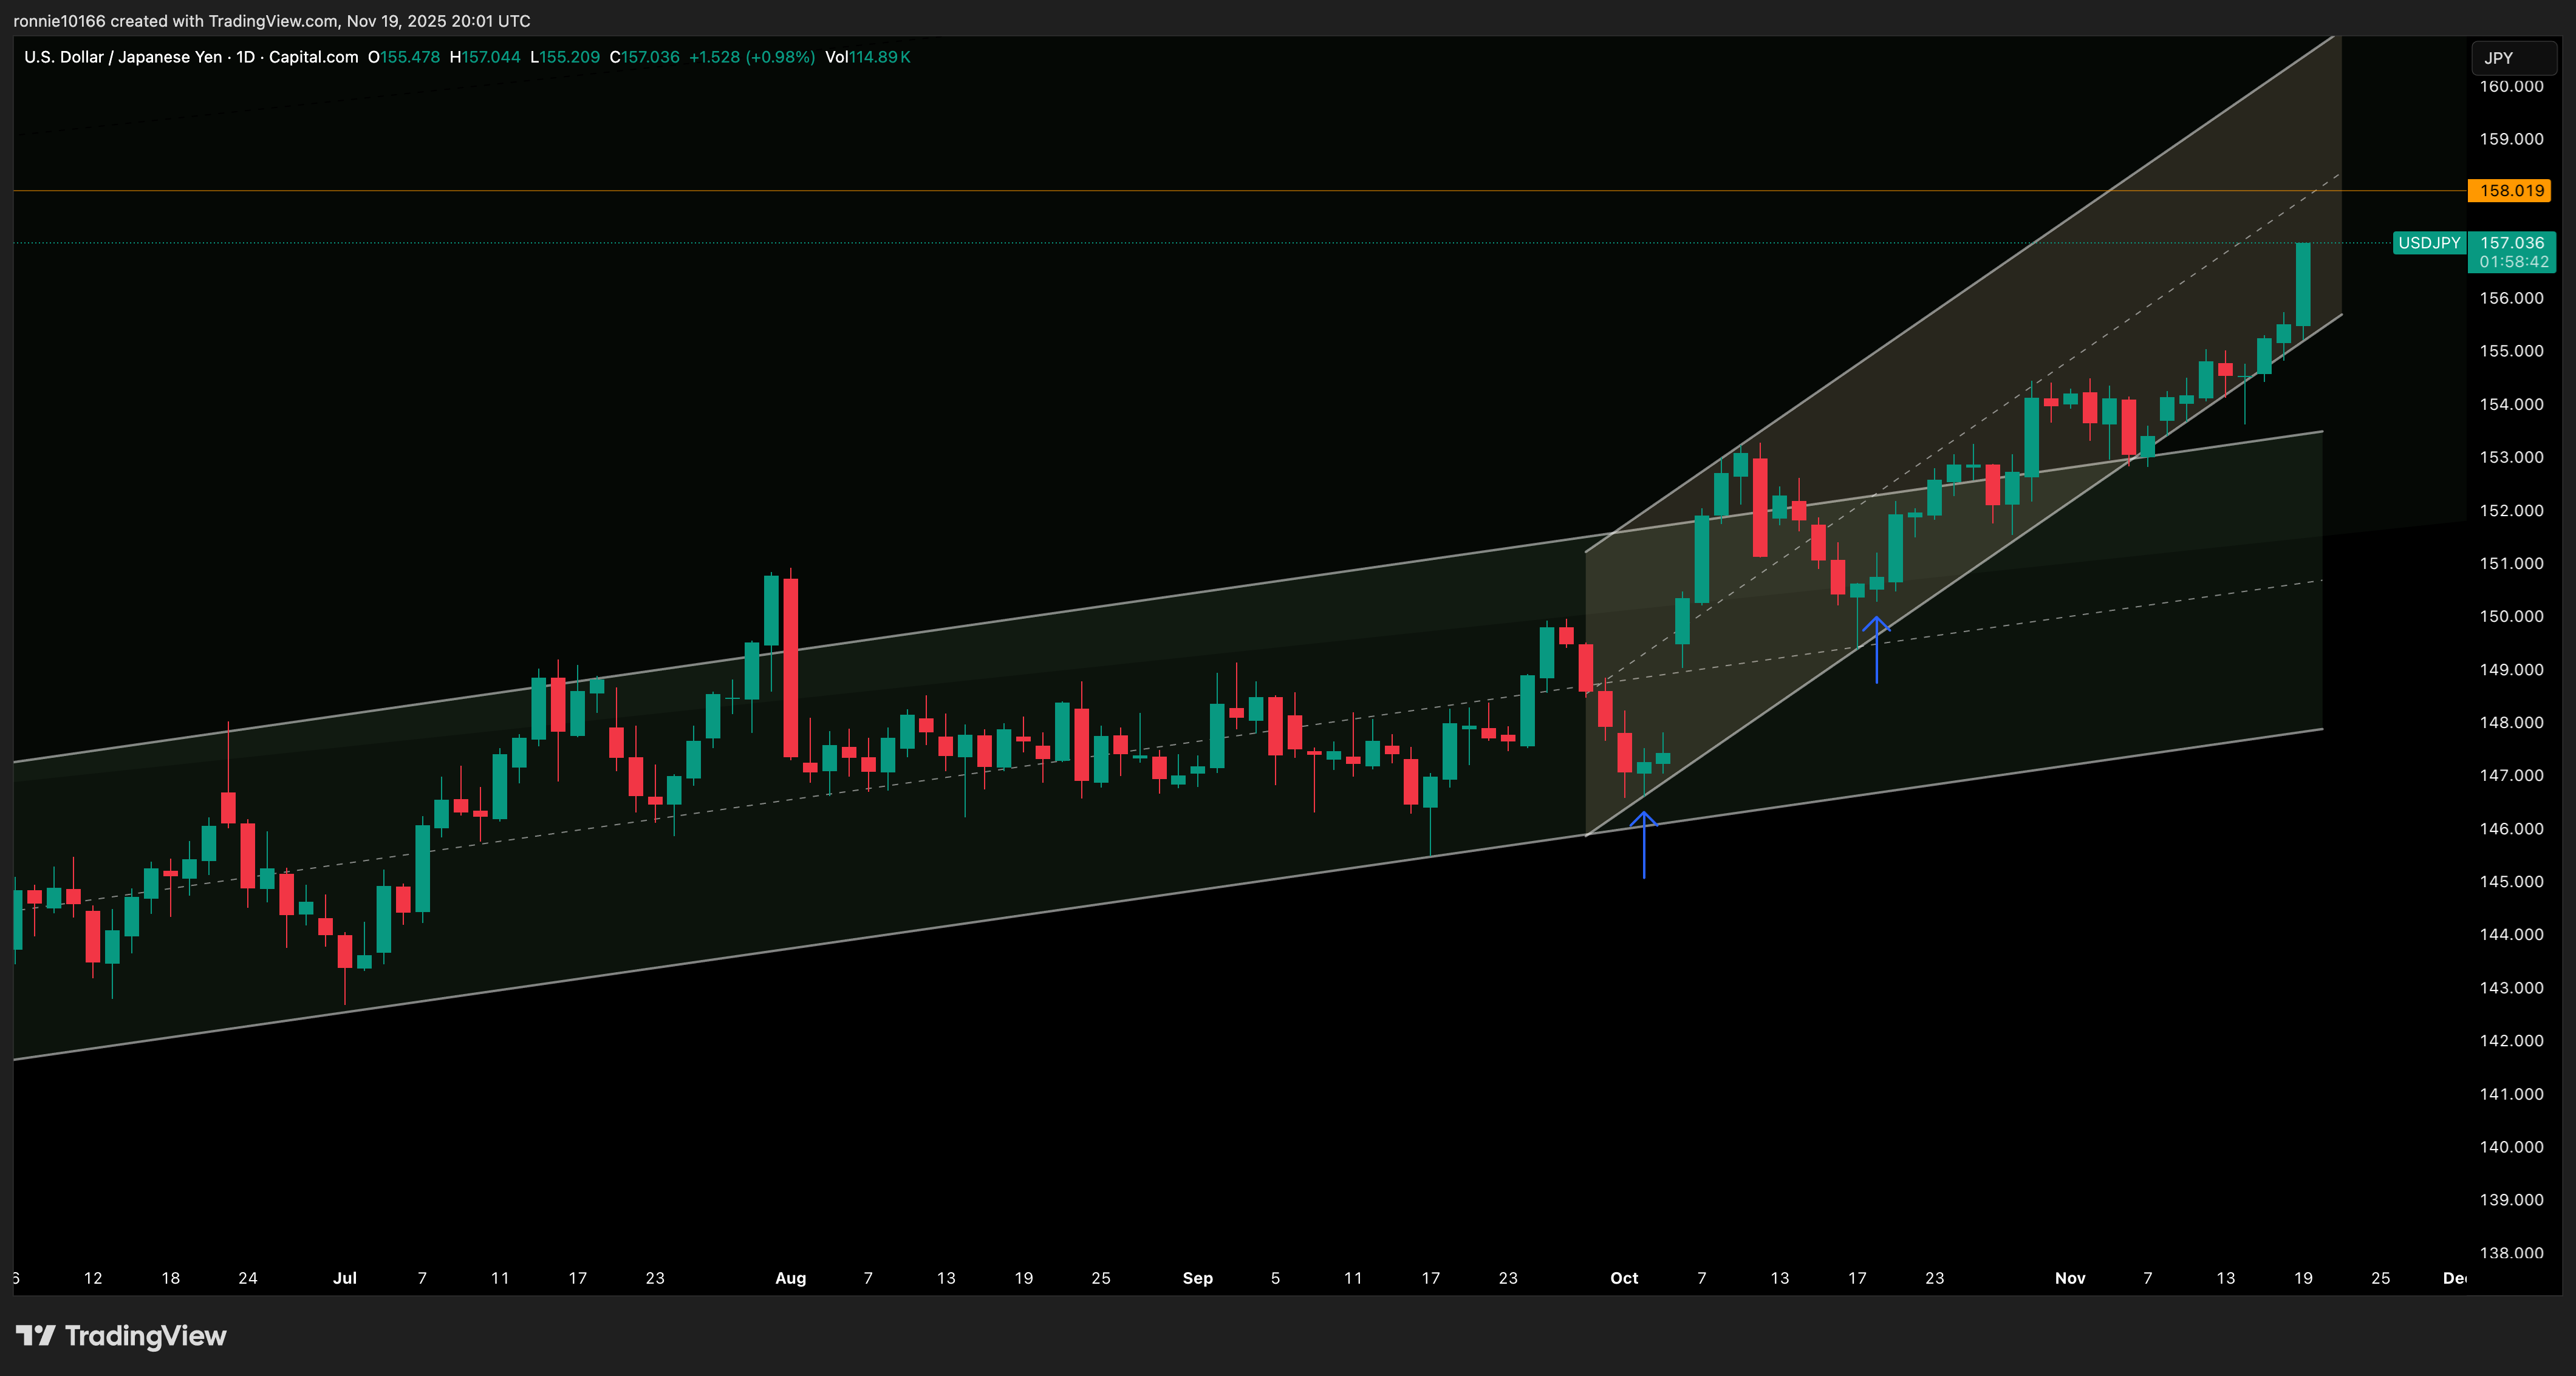The width and height of the screenshot is (2576, 1376).
Task: Click the Nov label on the time axis
Action: click(2069, 1278)
